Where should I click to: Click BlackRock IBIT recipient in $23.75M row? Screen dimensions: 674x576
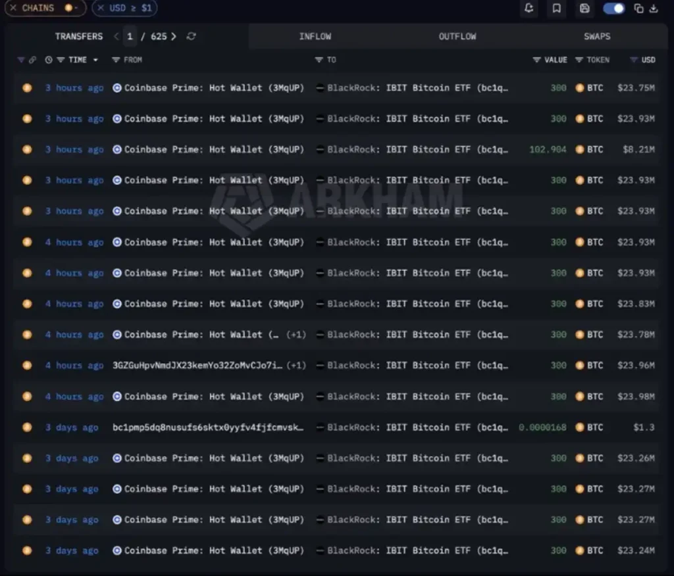[x=417, y=88]
